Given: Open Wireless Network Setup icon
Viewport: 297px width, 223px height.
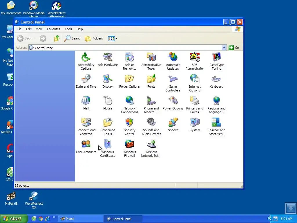Looking at the screenshot, I should pyautogui.click(x=151, y=148).
